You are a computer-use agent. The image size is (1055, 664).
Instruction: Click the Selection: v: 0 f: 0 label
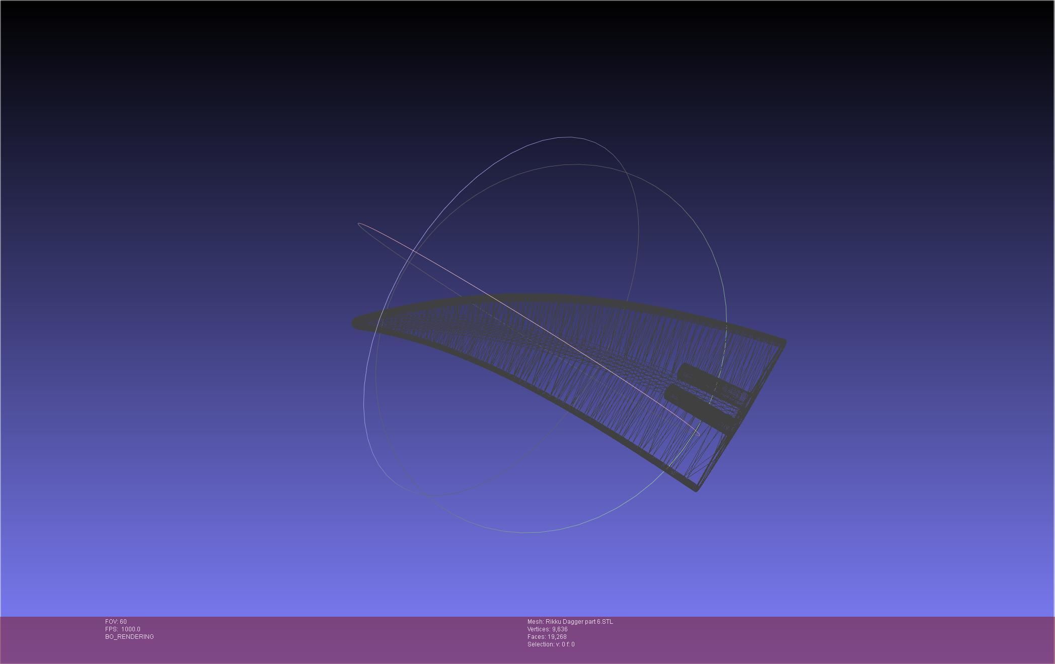click(x=551, y=644)
